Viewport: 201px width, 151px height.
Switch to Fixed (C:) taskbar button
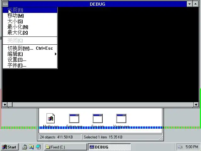click(x=66, y=147)
